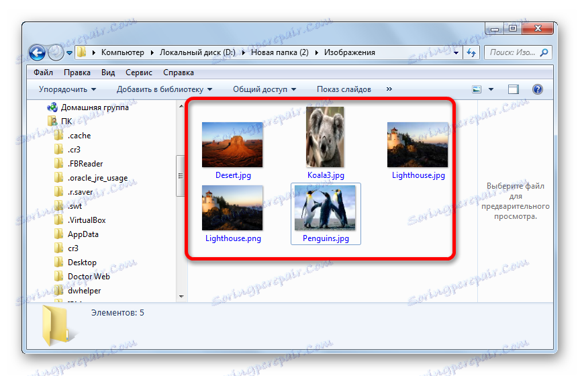This screenshot has height=376, width=580.
Task: Open the Правка menu
Action: 77,73
